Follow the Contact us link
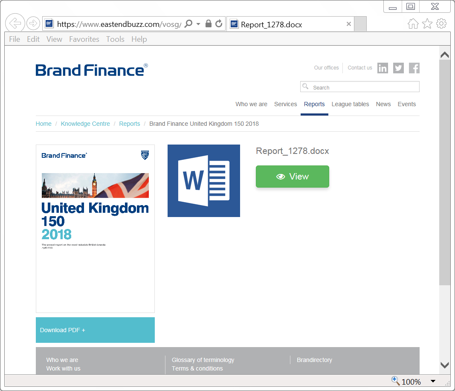Screen dimensions: 455x391 point(360,68)
